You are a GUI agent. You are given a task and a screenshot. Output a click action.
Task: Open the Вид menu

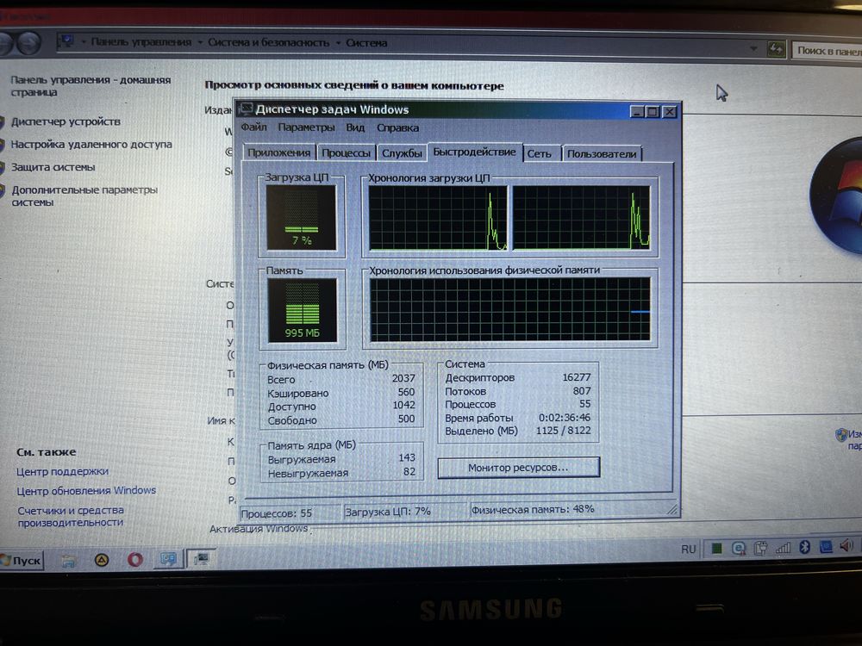click(x=355, y=127)
